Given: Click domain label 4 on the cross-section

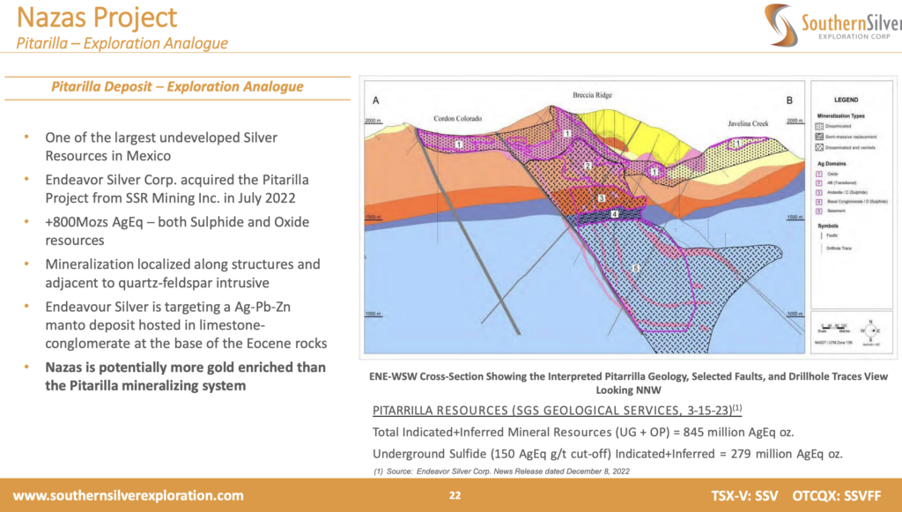Looking at the screenshot, I should click(x=614, y=213).
